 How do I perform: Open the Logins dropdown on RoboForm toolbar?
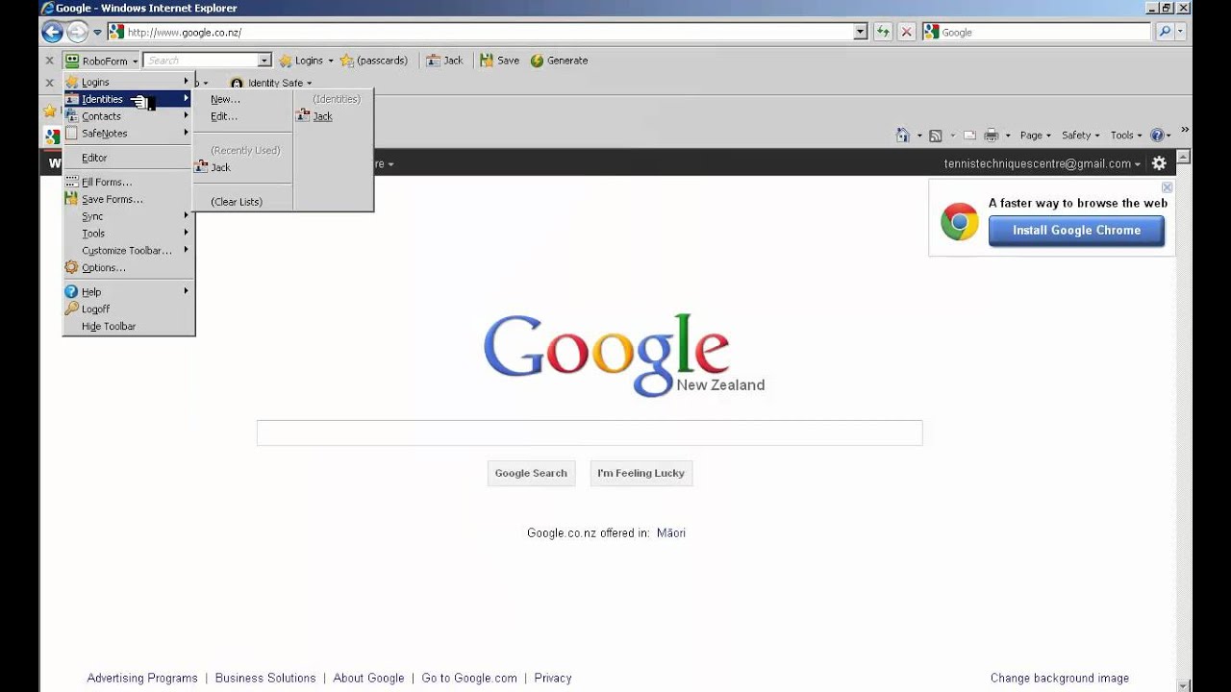[x=307, y=61]
